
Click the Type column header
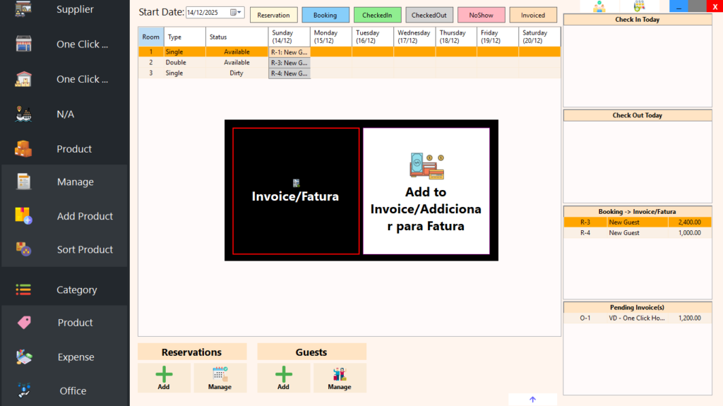click(184, 37)
